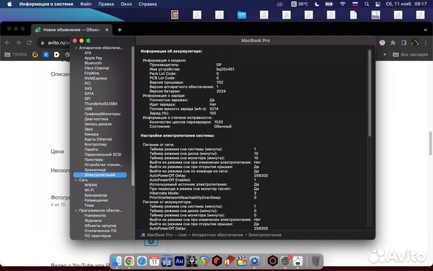Open the Все закладки bookmarks folder
Screen dimensions: 433x271
(413, 55)
